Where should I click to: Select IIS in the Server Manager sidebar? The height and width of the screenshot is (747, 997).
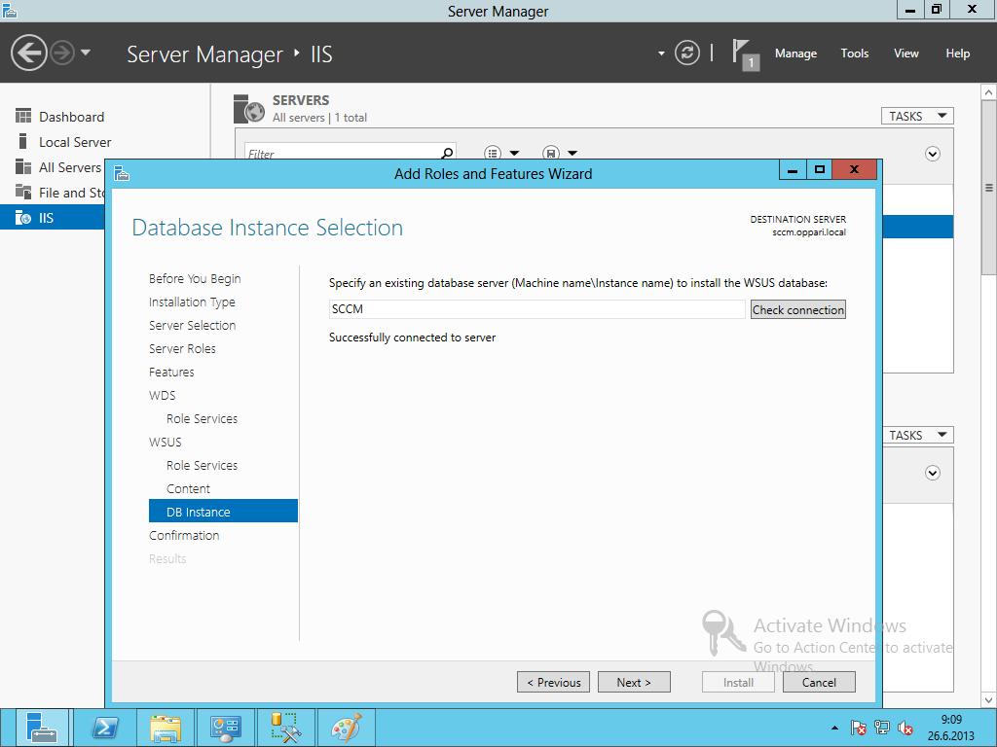(x=53, y=217)
